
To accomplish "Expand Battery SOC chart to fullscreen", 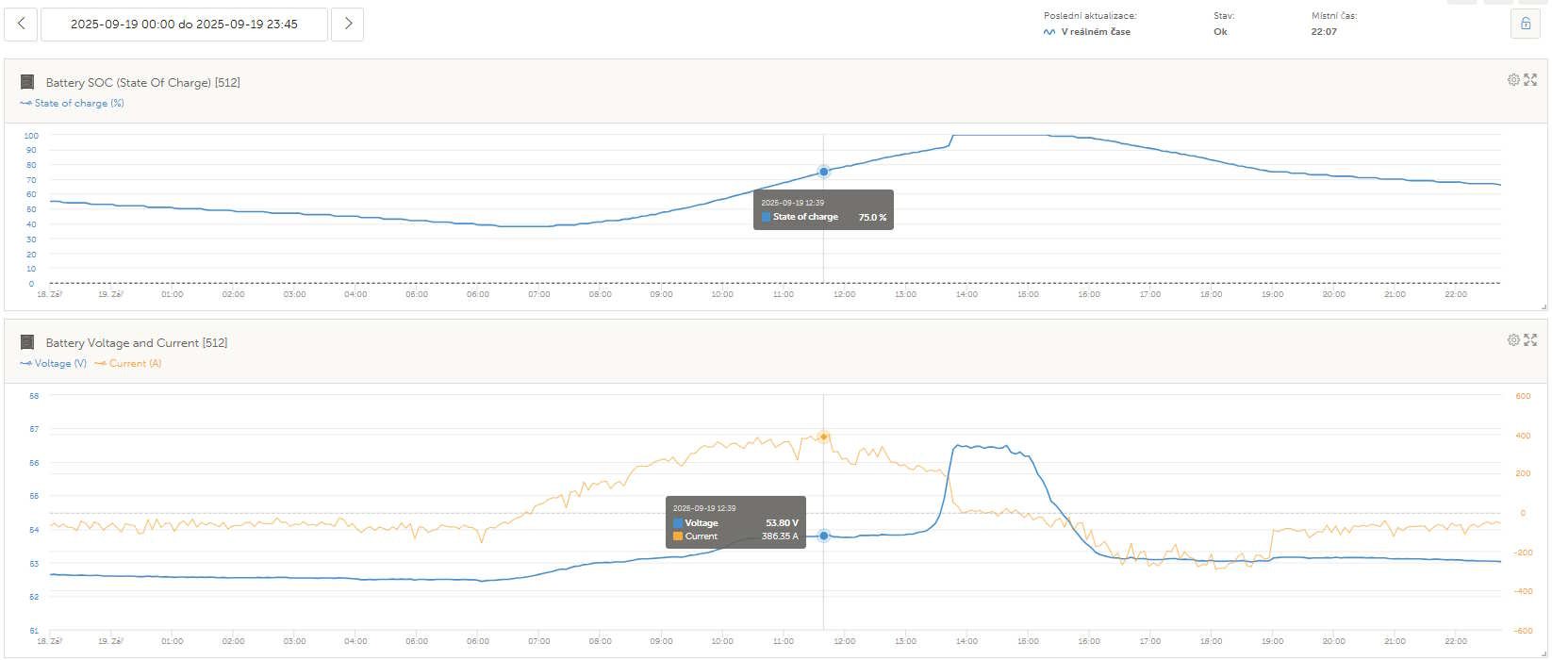I will click(1530, 80).
